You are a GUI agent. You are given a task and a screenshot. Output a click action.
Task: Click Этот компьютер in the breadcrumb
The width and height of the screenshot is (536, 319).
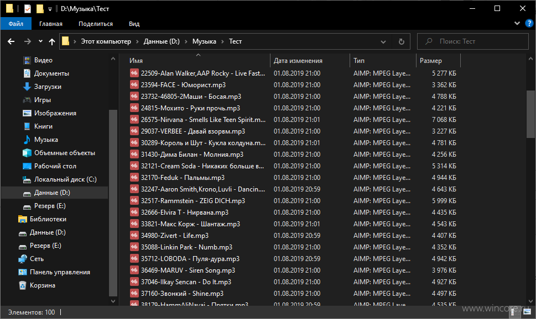(x=106, y=41)
